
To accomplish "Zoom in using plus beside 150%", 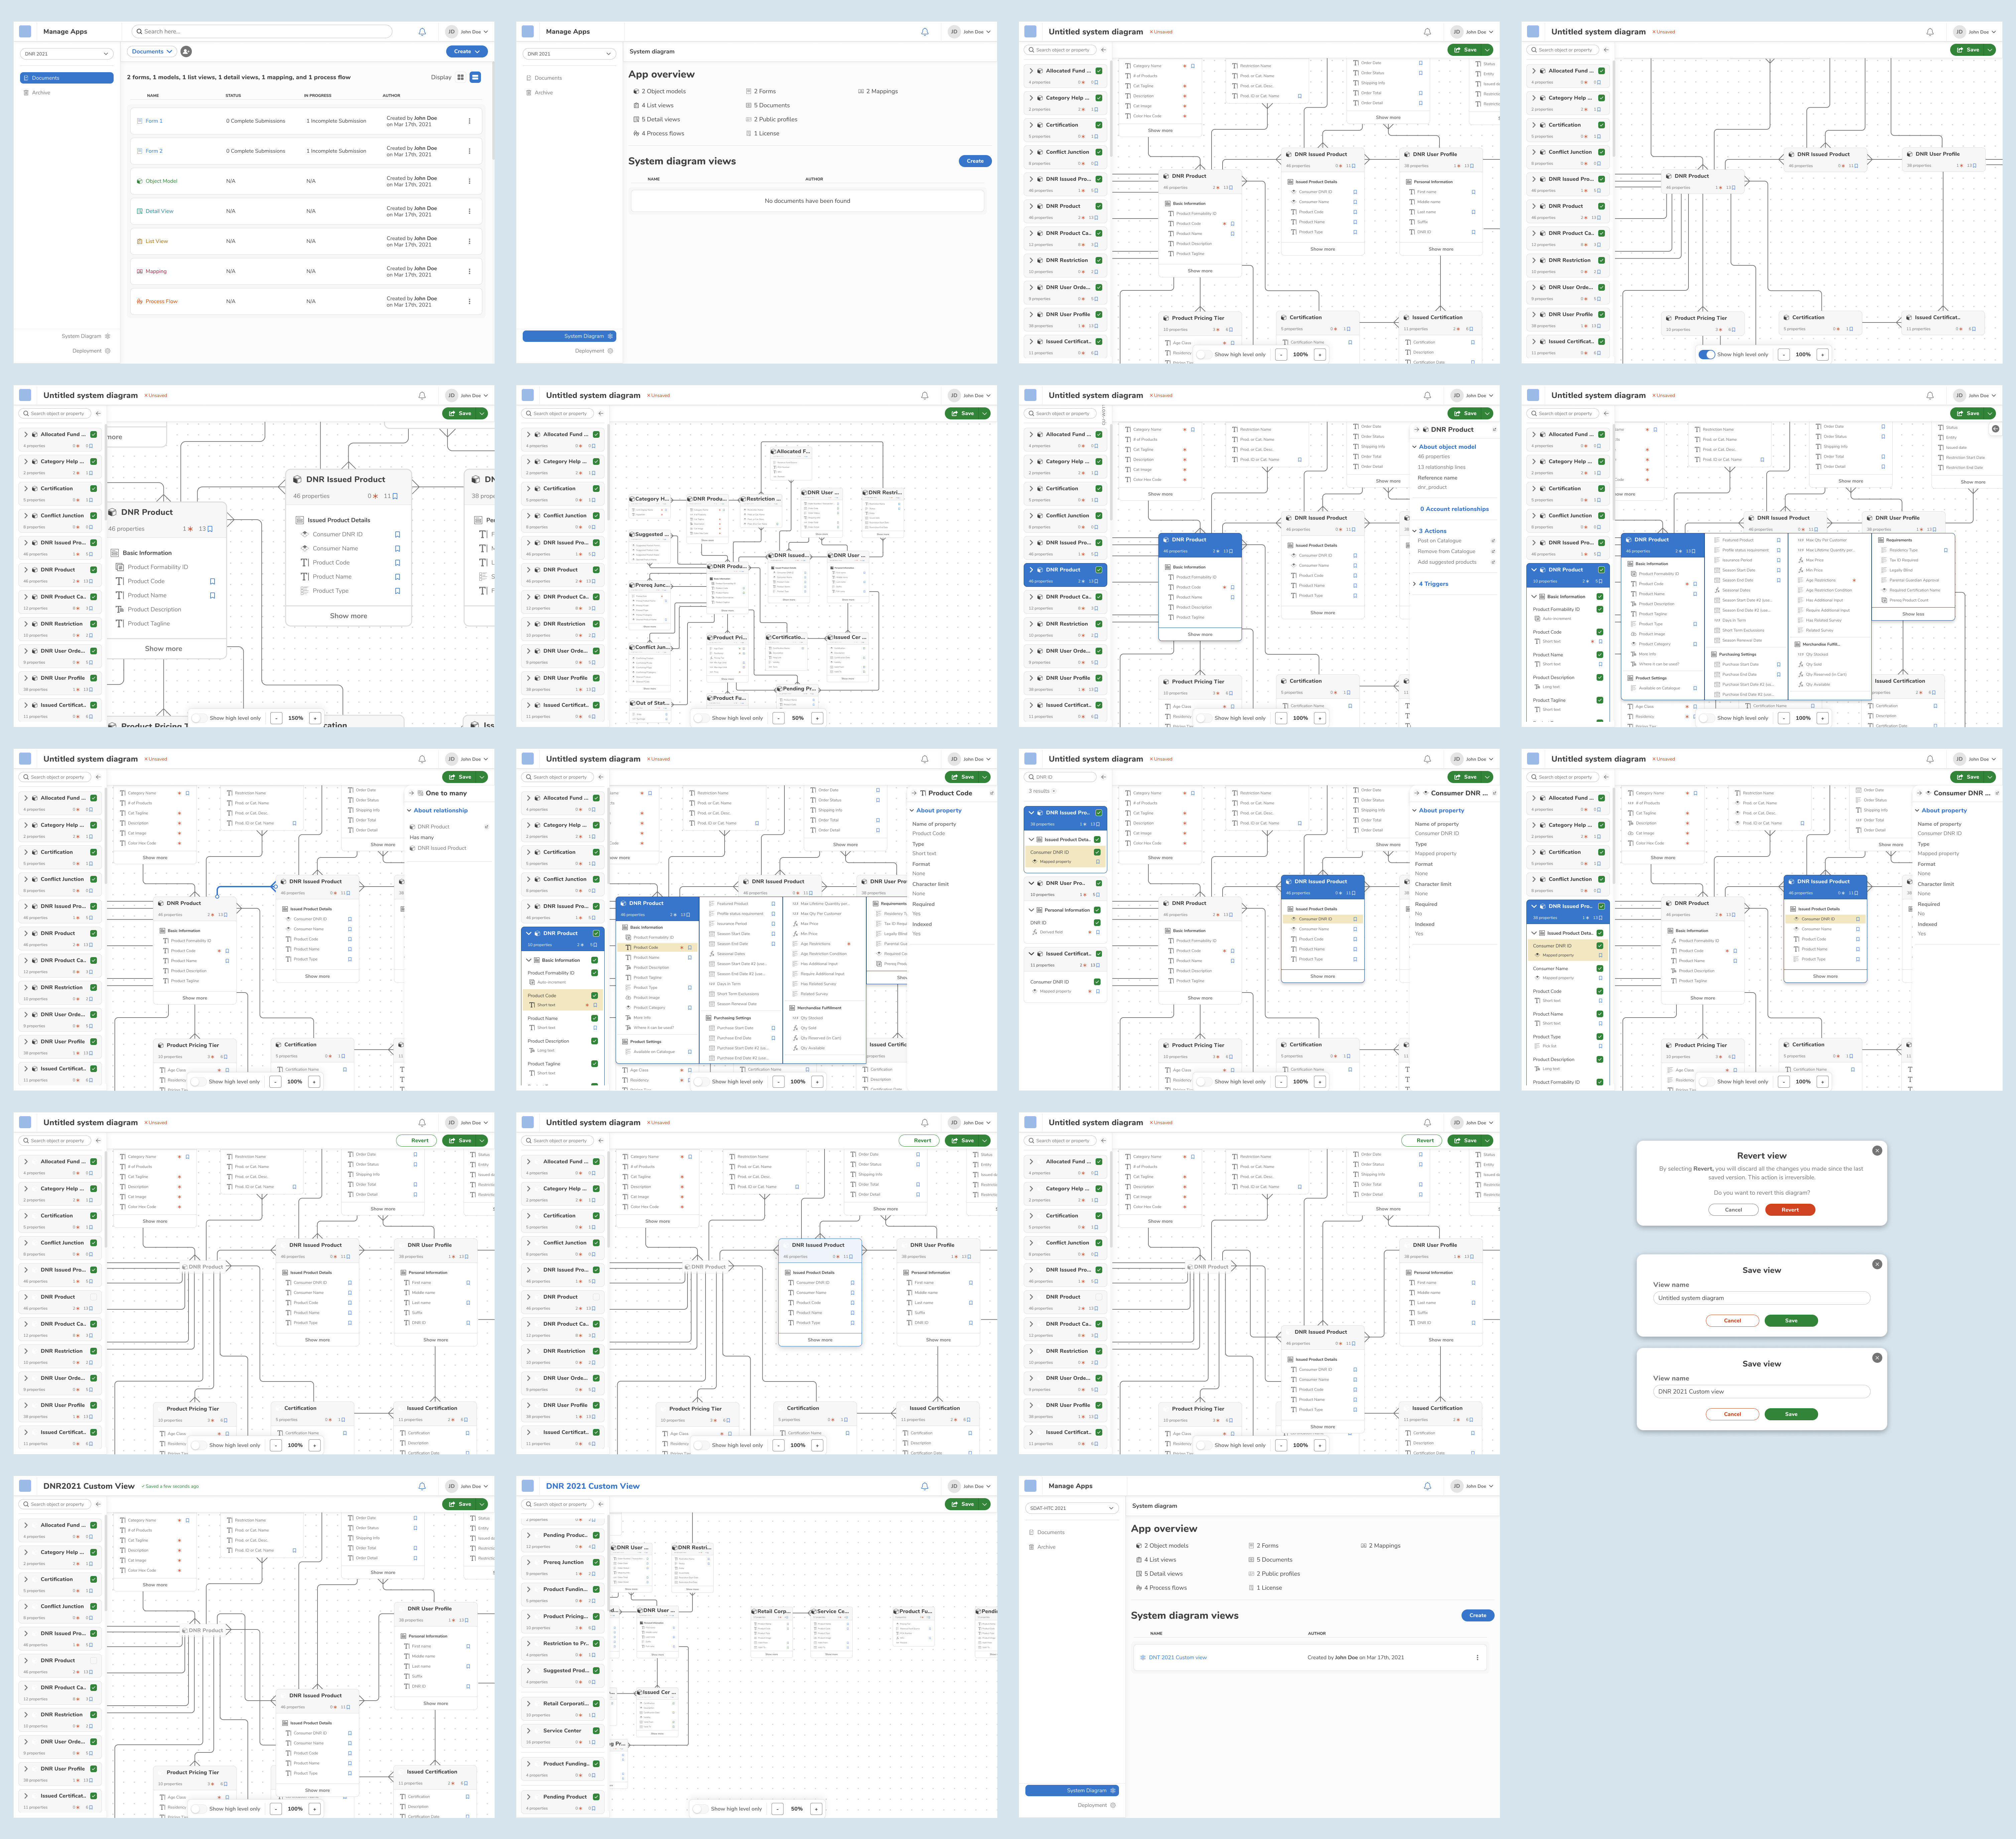I will click(314, 718).
